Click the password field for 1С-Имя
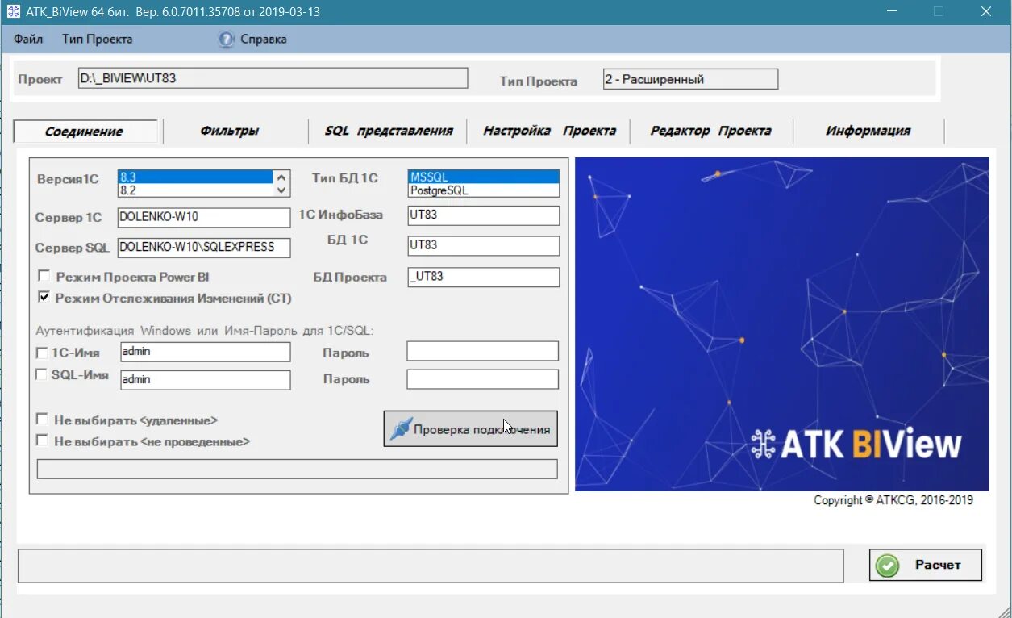This screenshot has height=618, width=1012. click(x=482, y=351)
